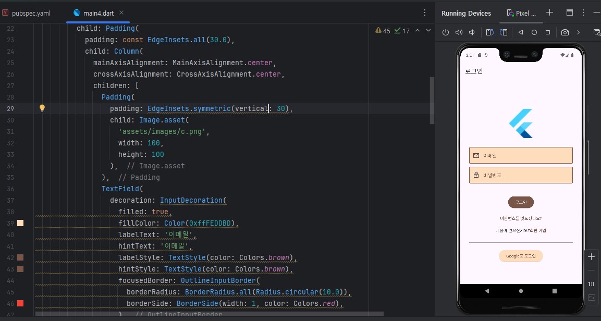
Task: Rotate the emulator left
Action: pyautogui.click(x=490, y=32)
